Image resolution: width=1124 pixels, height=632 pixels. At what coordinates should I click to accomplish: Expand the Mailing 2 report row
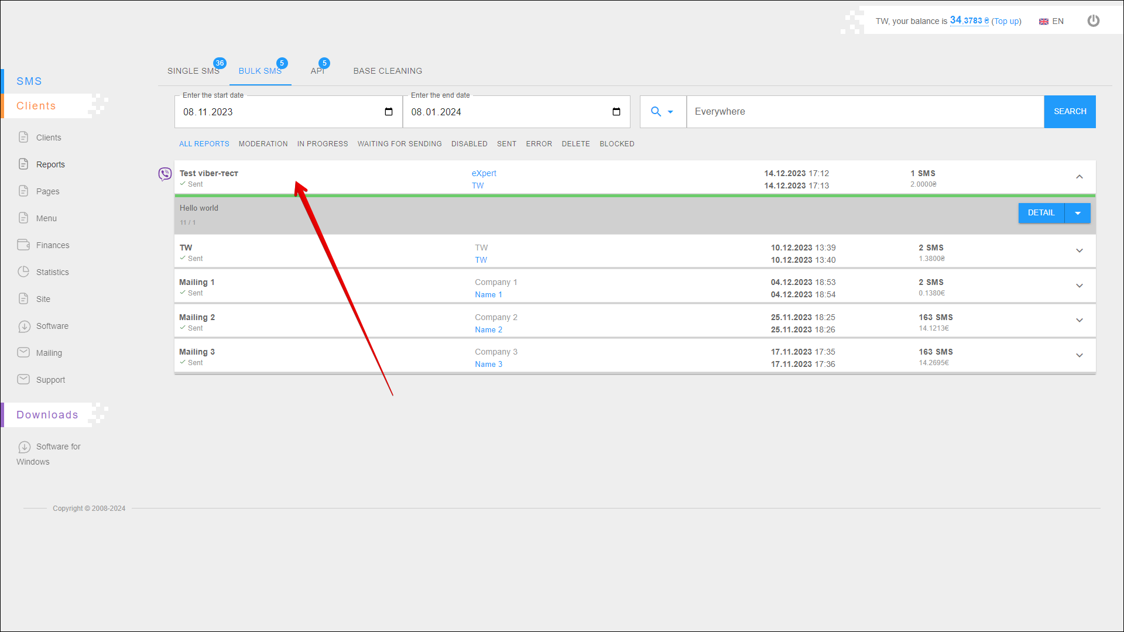pos(1079,320)
